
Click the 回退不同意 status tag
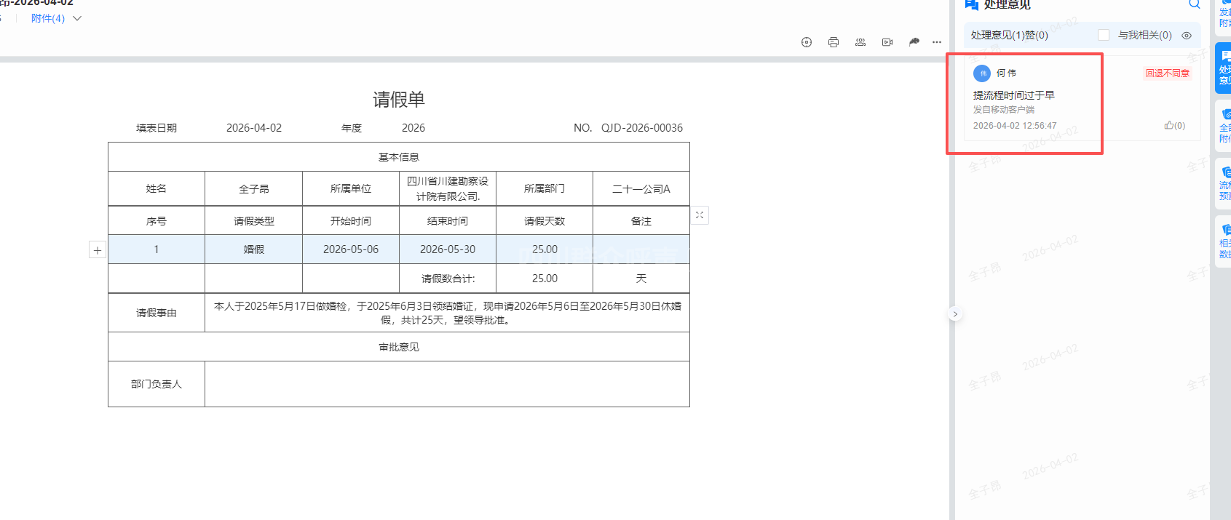1167,73
